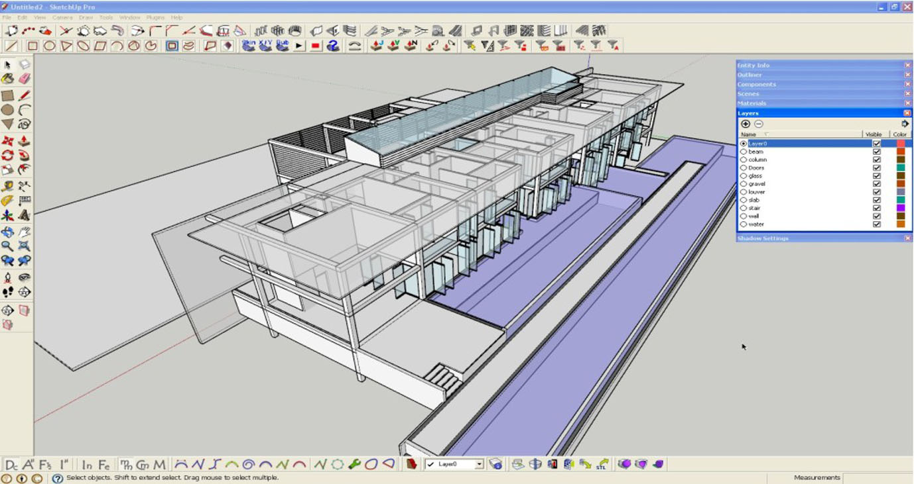
Task: Expand the Shadow Settings panel
Action: pos(763,238)
